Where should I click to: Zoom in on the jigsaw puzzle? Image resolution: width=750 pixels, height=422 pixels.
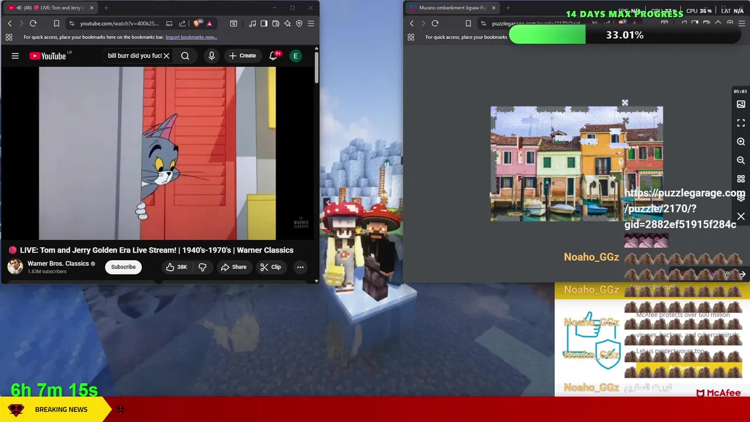click(741, 142)
